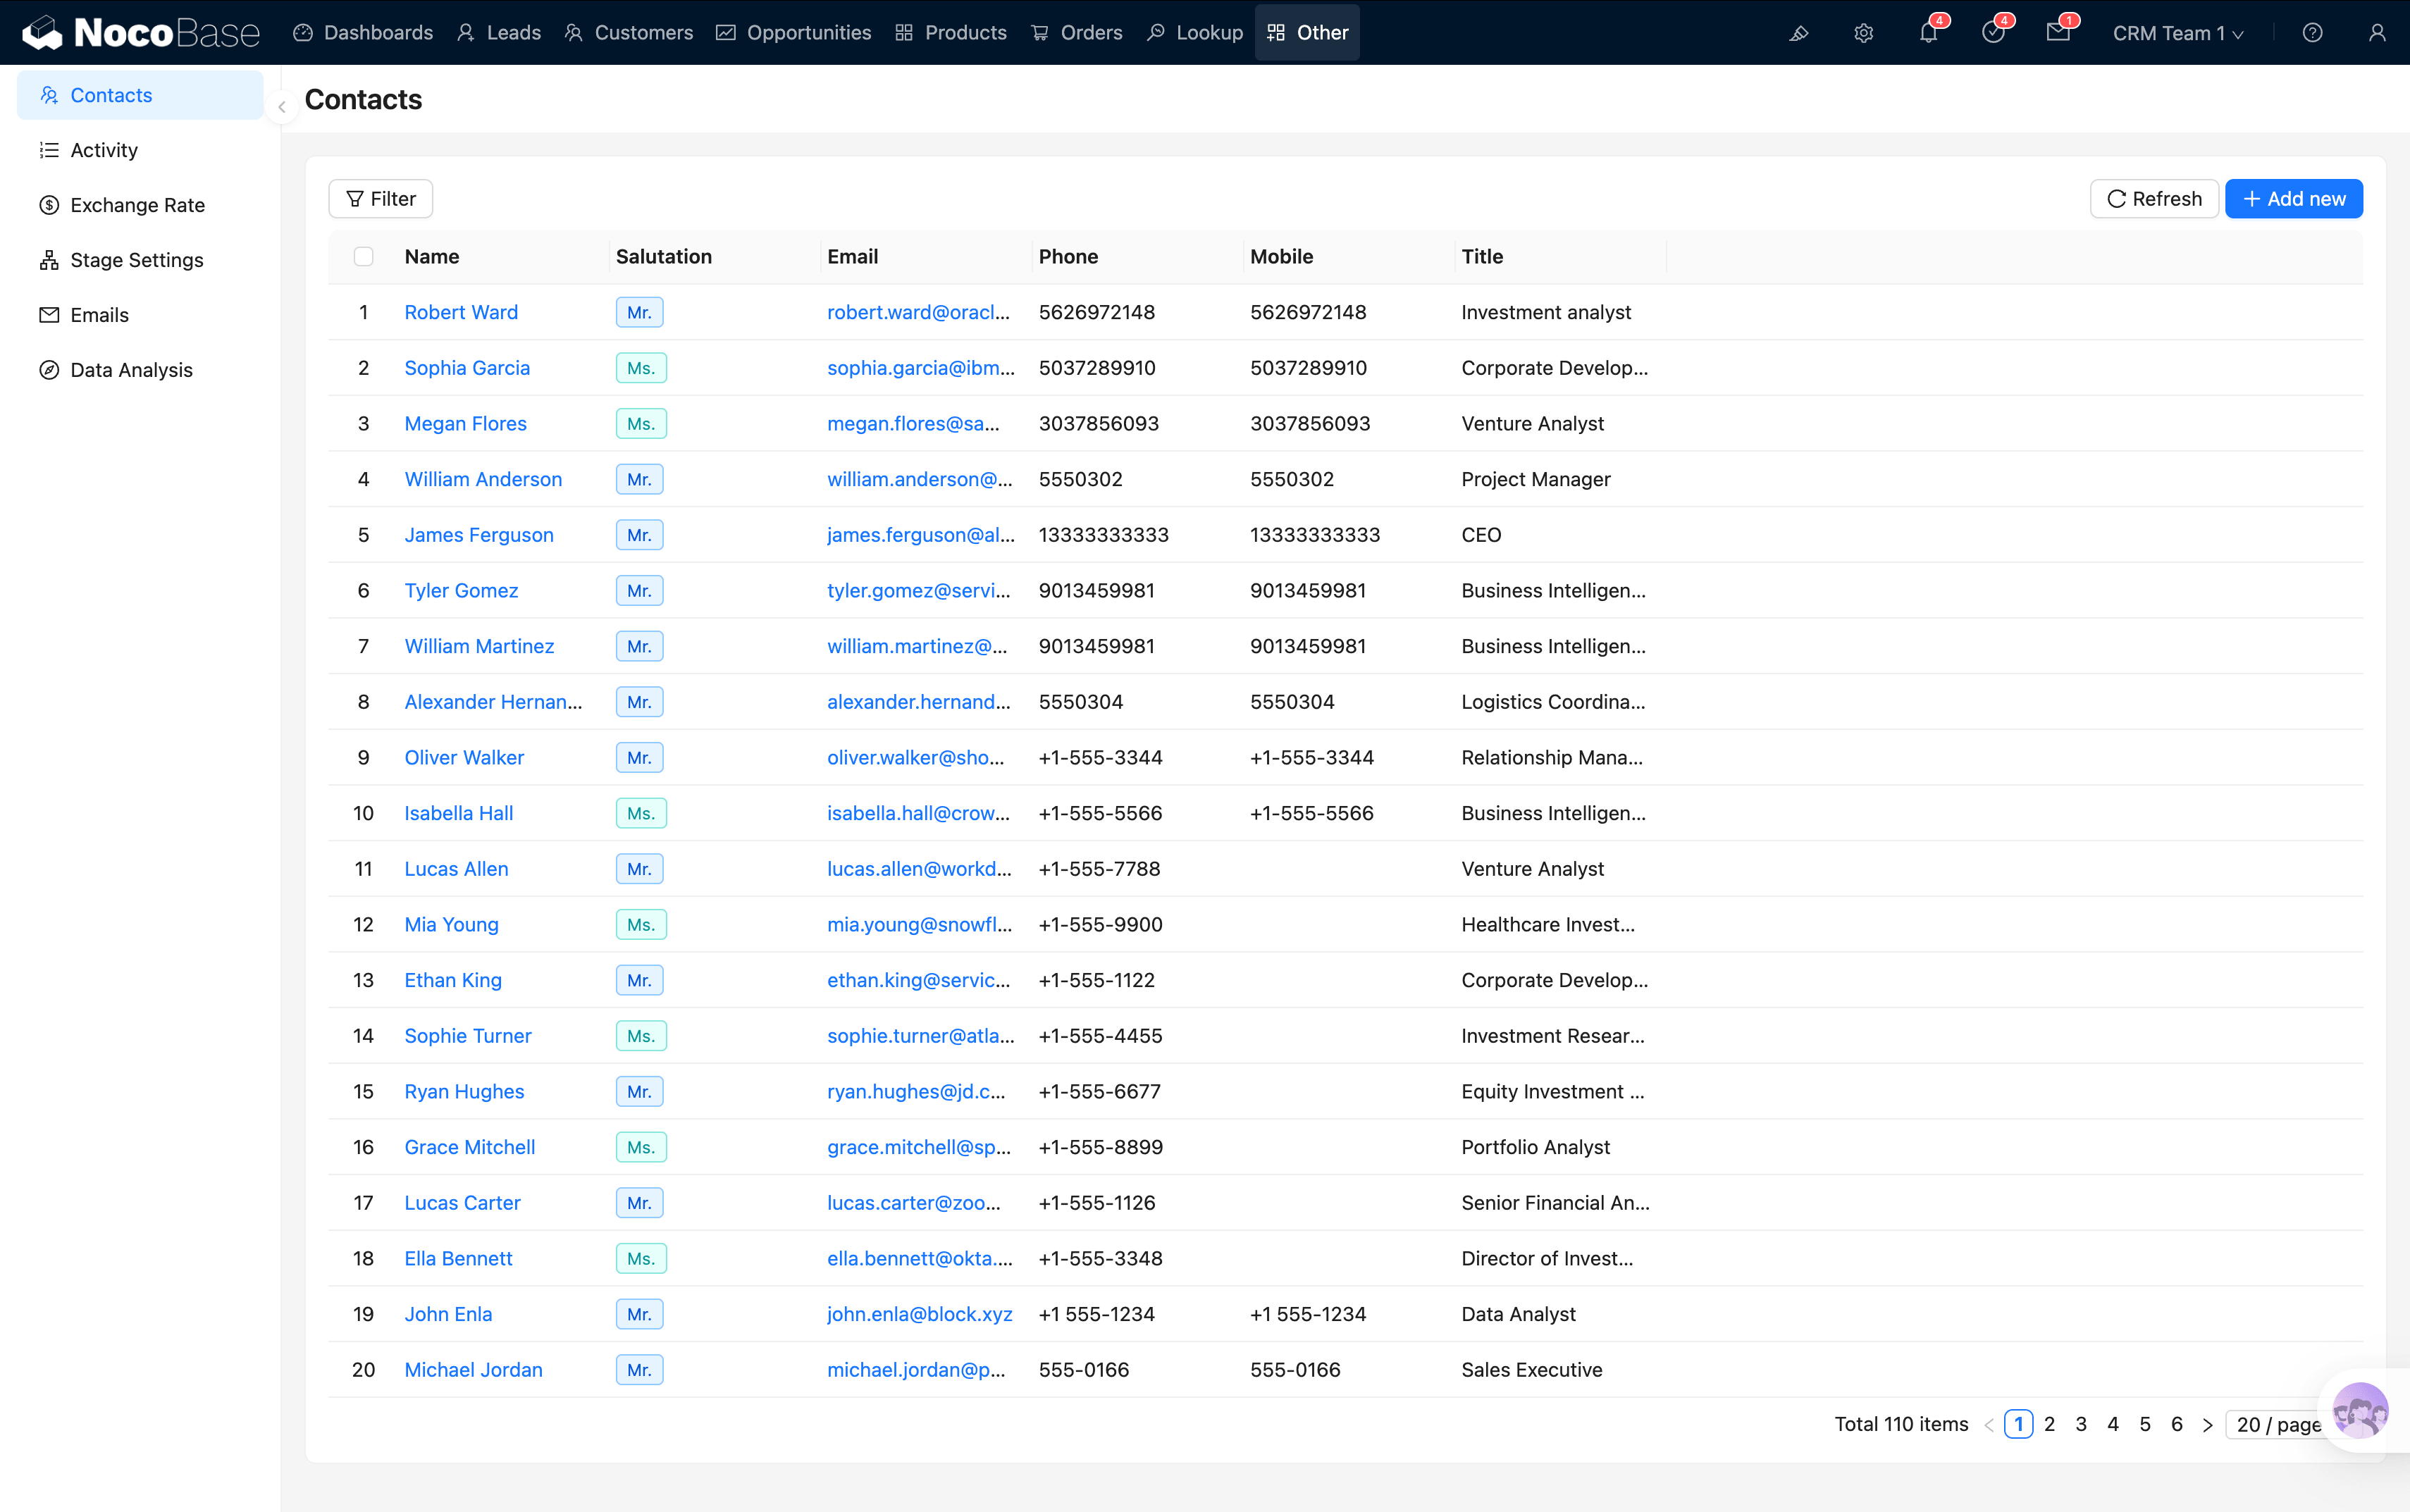Collapse the sidebar with the chevron
Screen dimensions: 2410x1512
click(281, 107)
